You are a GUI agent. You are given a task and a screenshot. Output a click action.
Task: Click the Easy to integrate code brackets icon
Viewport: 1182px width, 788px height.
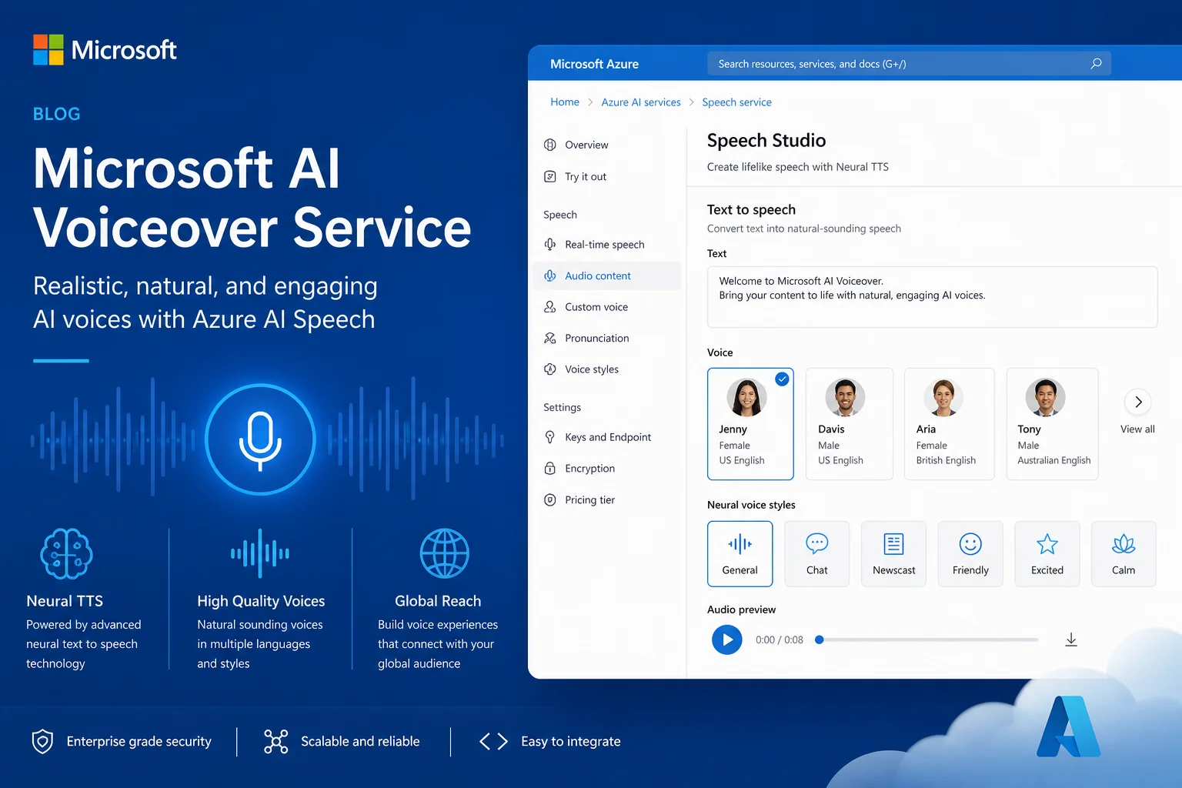coord(493,741)
